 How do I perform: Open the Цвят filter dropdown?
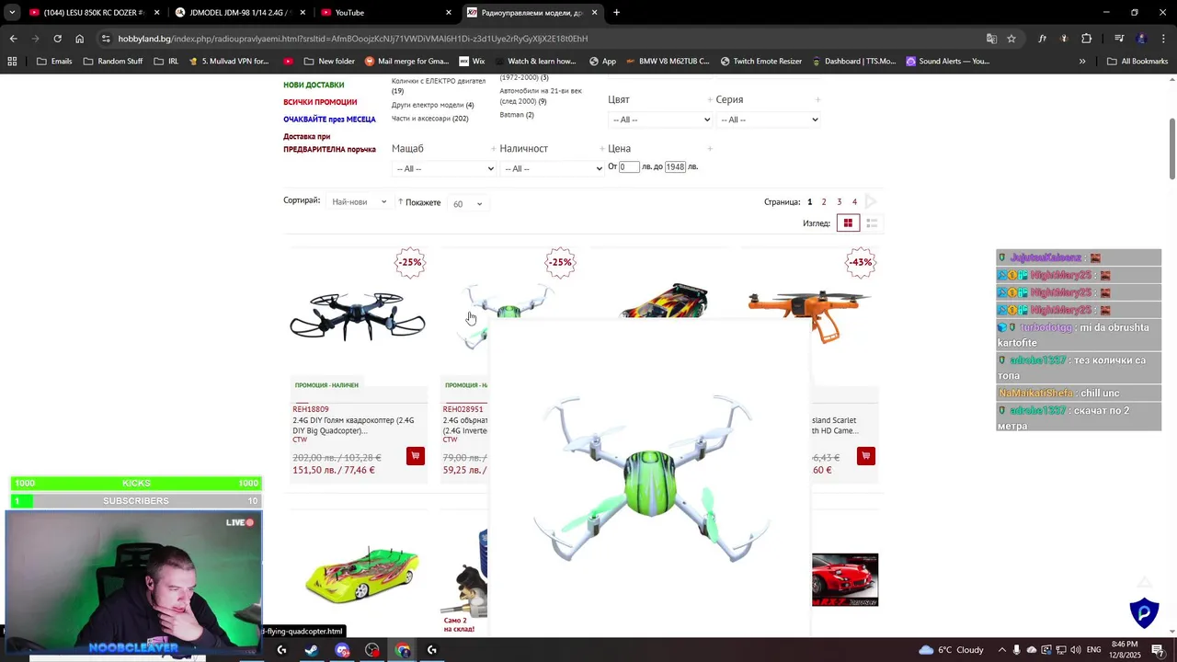pyautogui.click(x=660, y=120)
